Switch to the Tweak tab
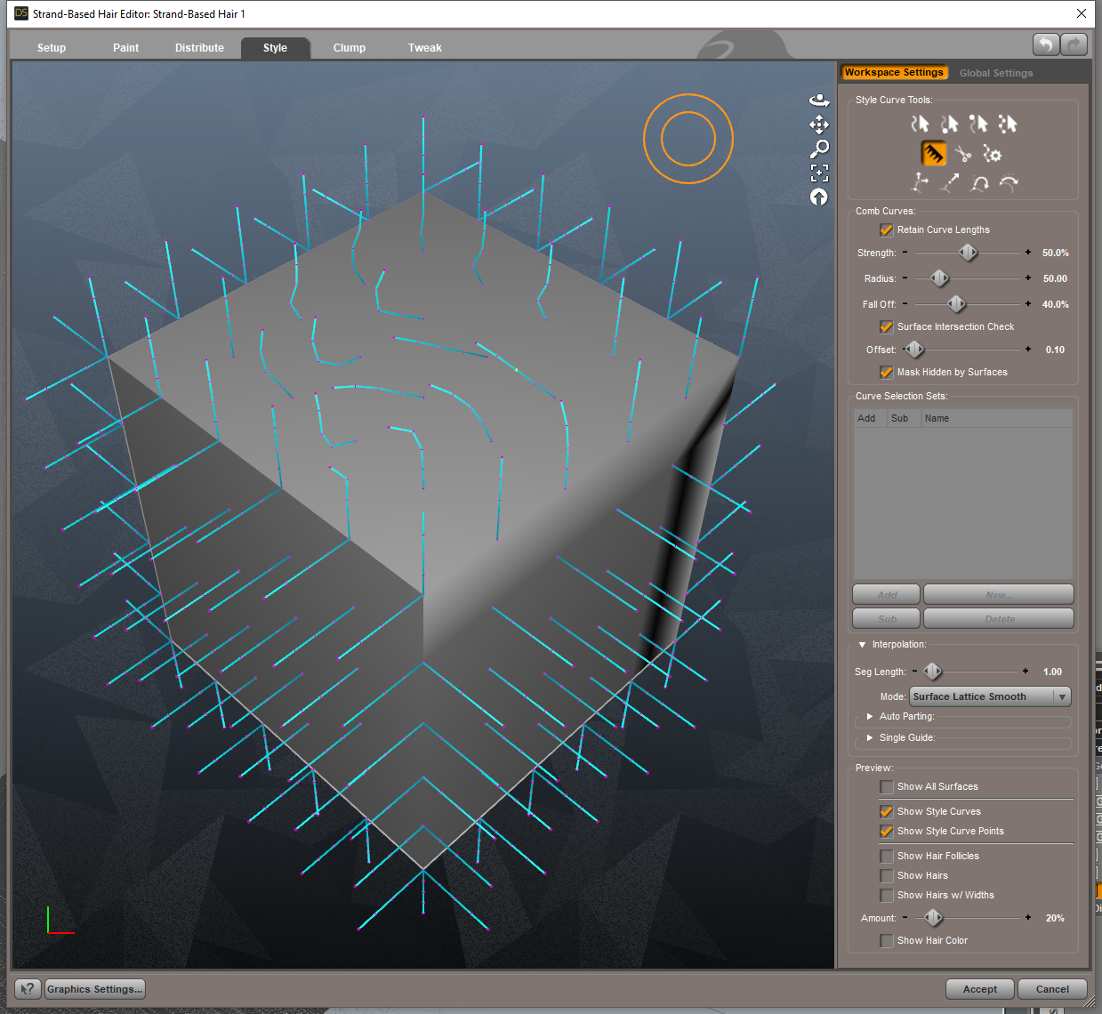 (425, 48)
